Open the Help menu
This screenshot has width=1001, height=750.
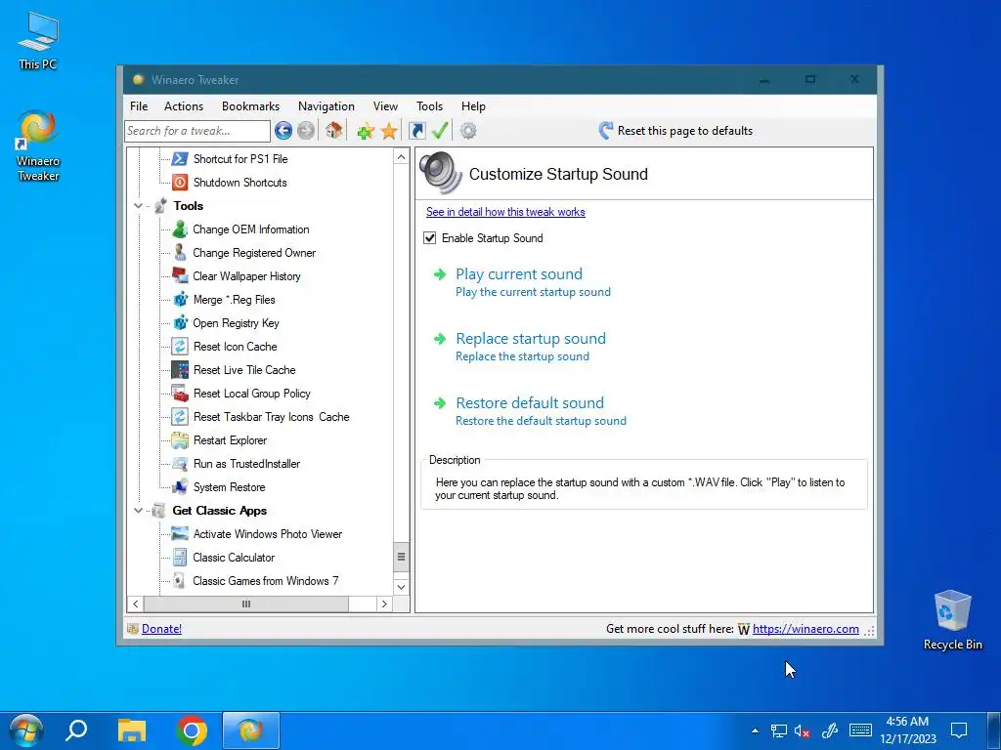[474, 106]
